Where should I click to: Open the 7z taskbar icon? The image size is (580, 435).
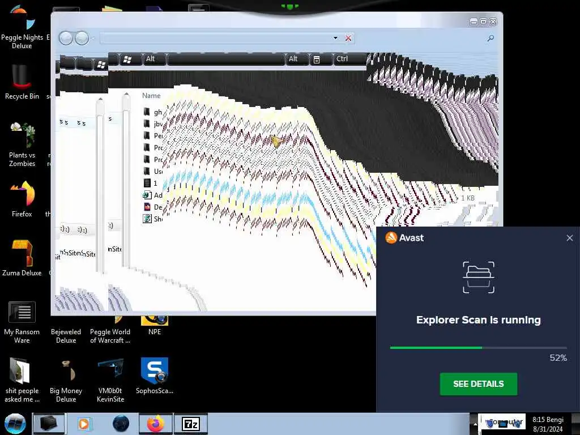click(191, 424)
